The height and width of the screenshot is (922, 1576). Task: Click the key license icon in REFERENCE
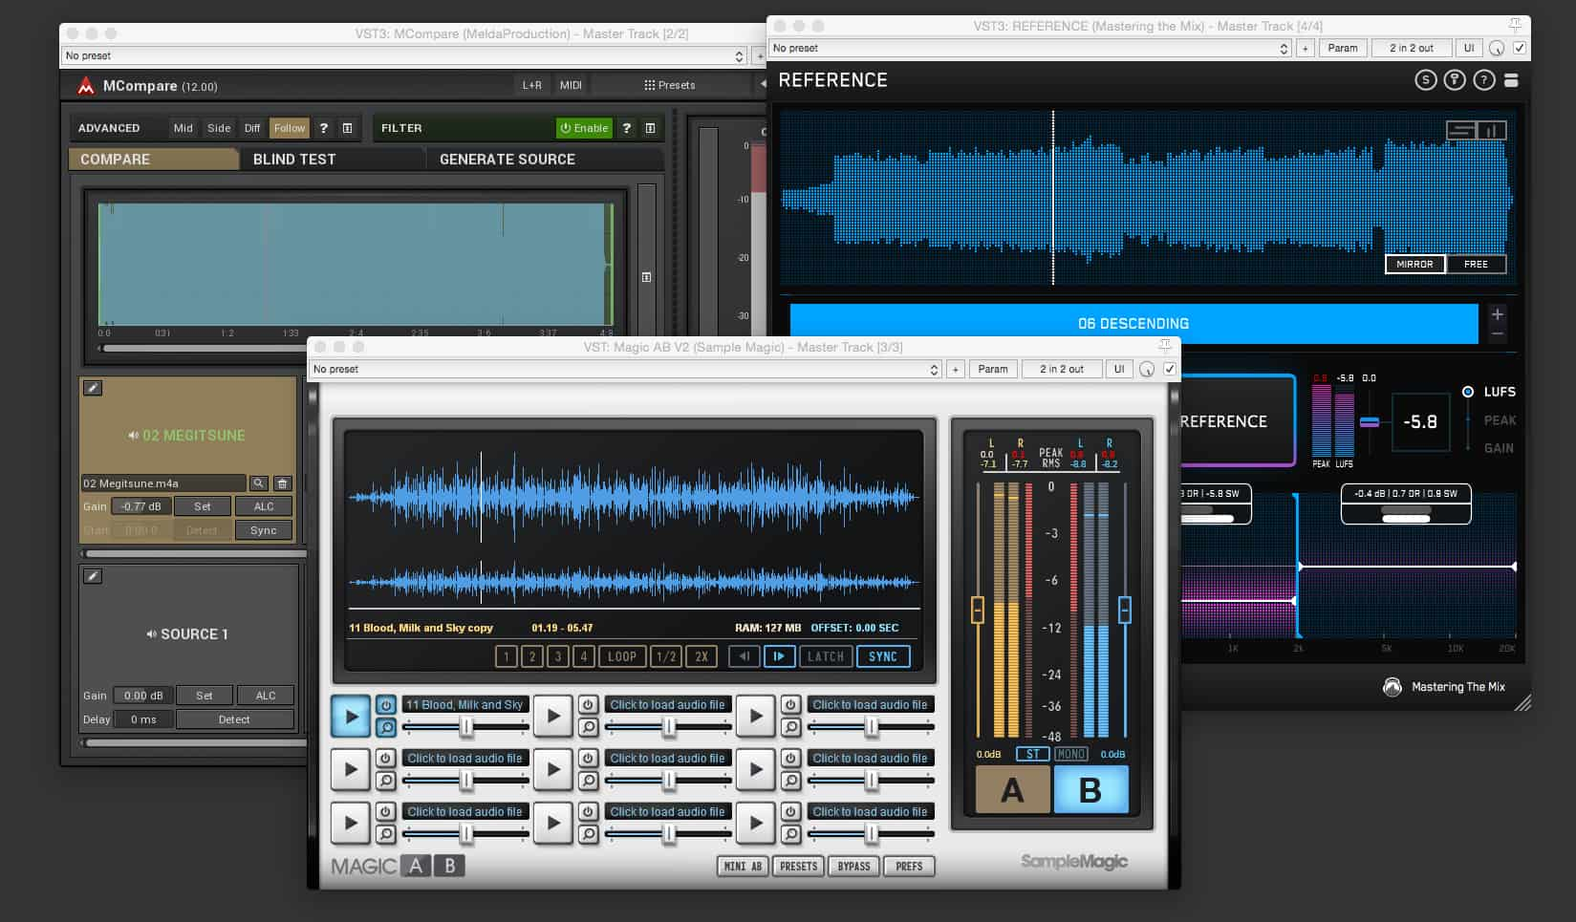[1455, 80]
